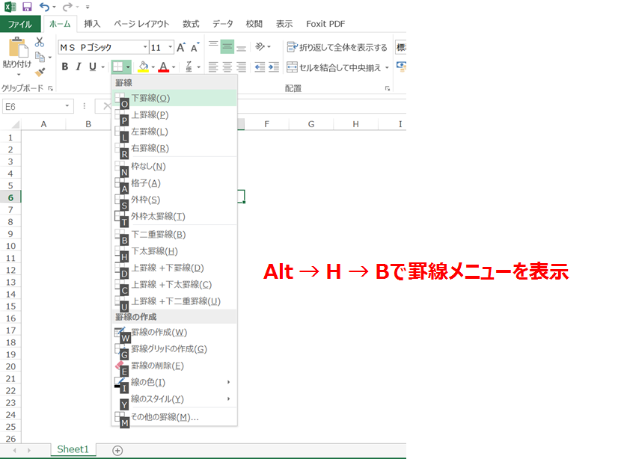The width and height of the screenshot is (621, 459).
Task: Add a new sheet with plus button
Action: coord(117,450)
